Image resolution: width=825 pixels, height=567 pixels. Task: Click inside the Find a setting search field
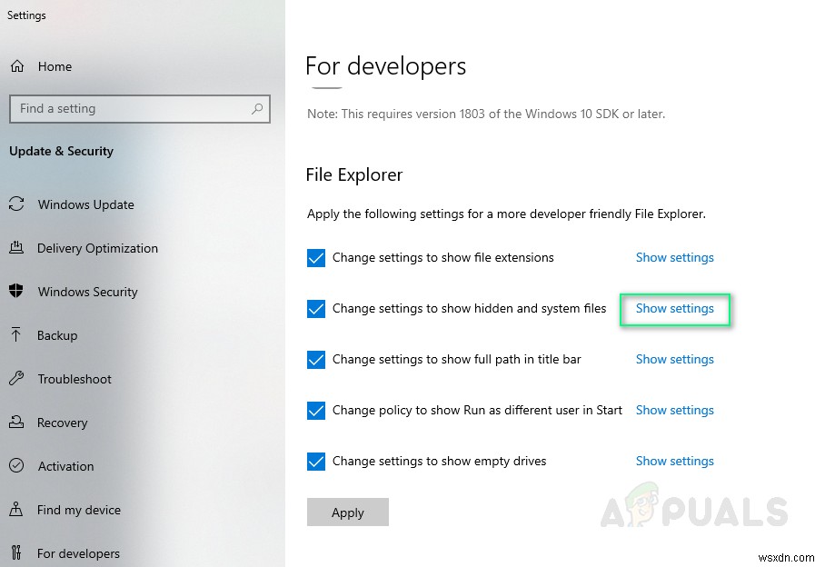click(x=127, y=108)
